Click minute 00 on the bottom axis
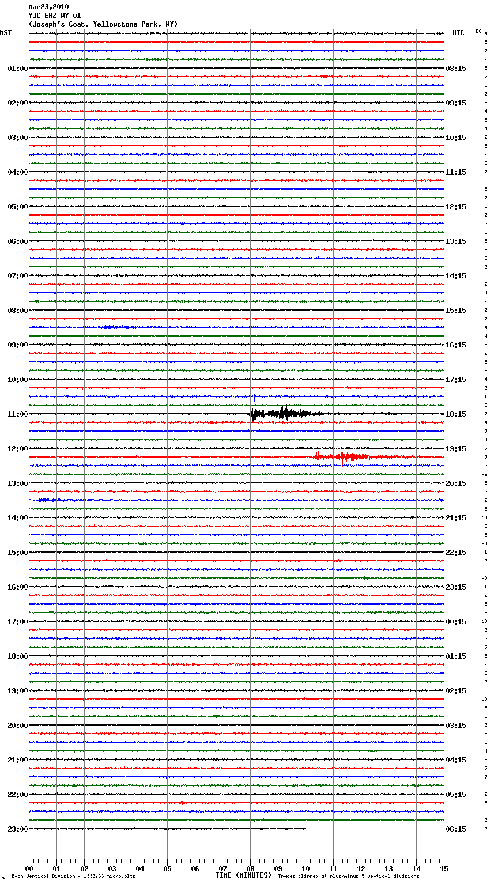490x884 pixels. tap(29, 868)
